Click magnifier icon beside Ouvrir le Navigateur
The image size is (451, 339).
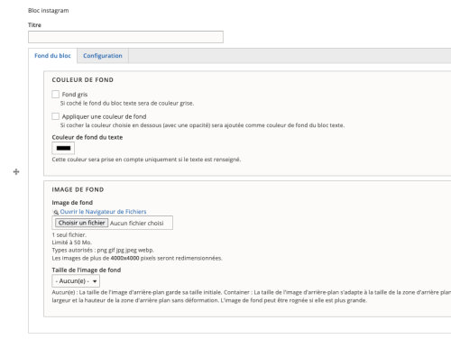(x=55, y=212)
